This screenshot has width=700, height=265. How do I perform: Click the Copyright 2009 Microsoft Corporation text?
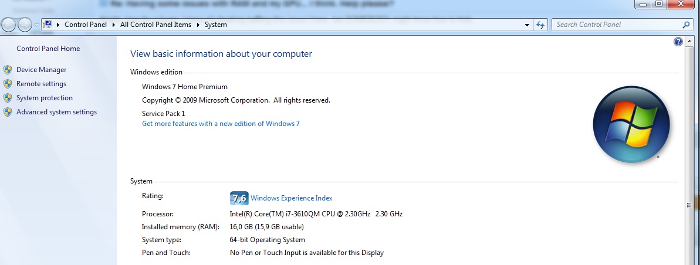236,100
